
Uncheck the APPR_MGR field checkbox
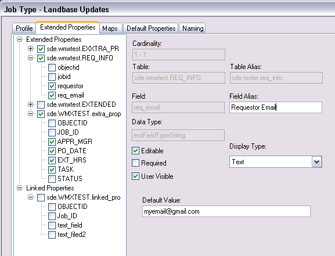pyautogui.click(x=52, y=142)
